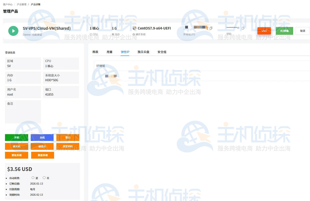
Task: Open the VNC console
Action: point(264,31)
